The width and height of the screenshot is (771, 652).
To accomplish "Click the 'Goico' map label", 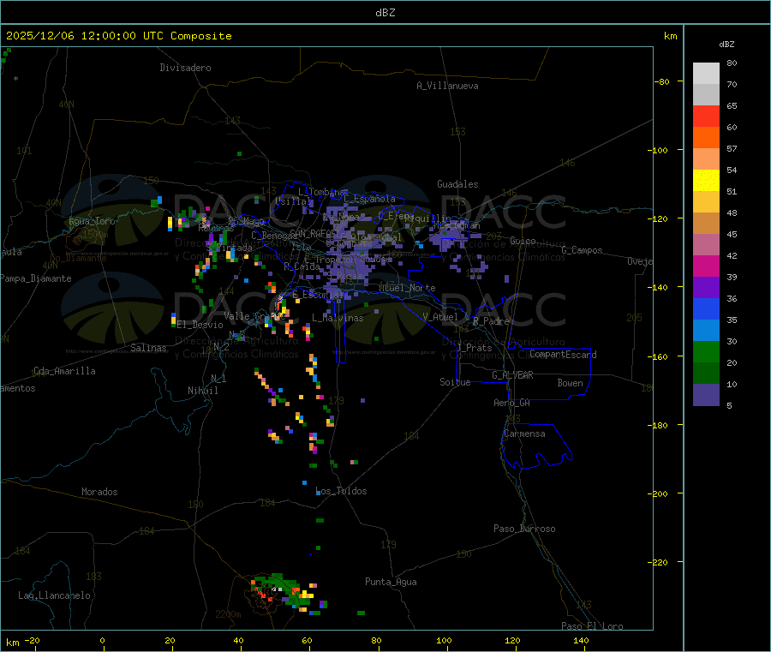I will (x=523, y=241).
